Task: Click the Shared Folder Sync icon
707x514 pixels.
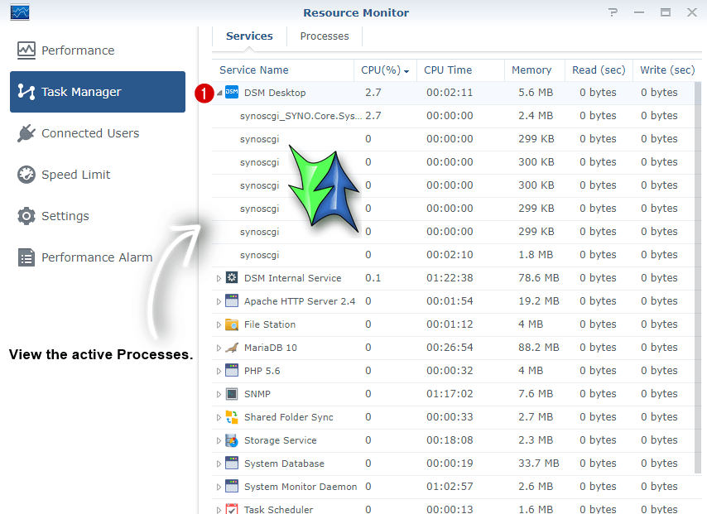Action: point(232,417)
